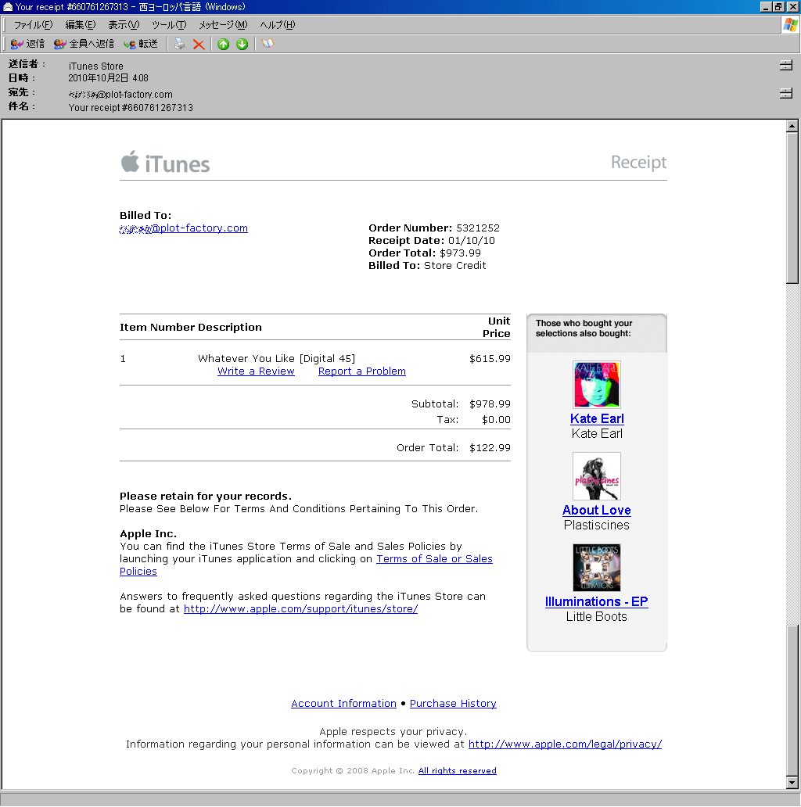The image size is (801, 807).
Task: Open the address book icon
Action: point(268,44)
